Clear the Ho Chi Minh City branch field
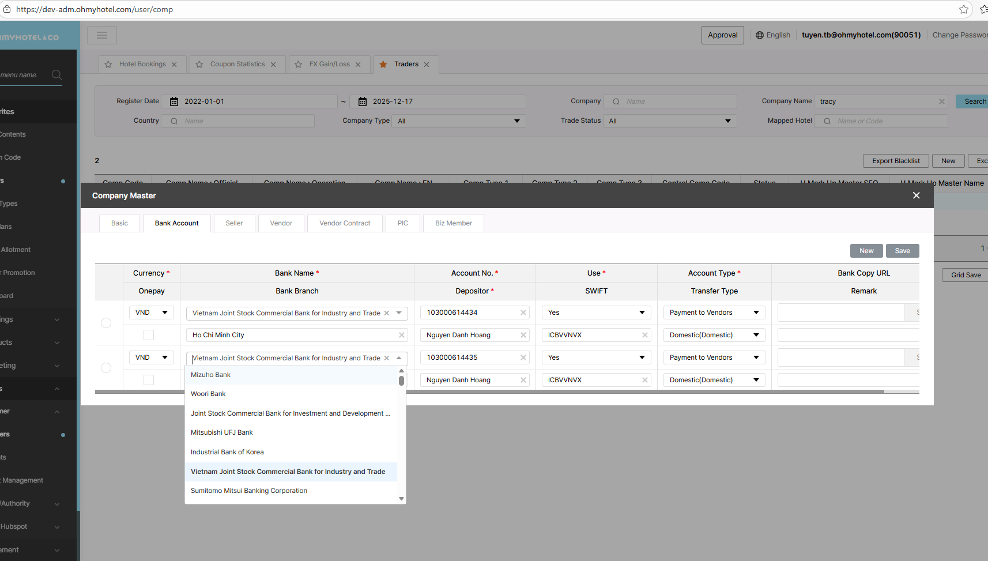The image size is (988, 561). click(402, 335)
